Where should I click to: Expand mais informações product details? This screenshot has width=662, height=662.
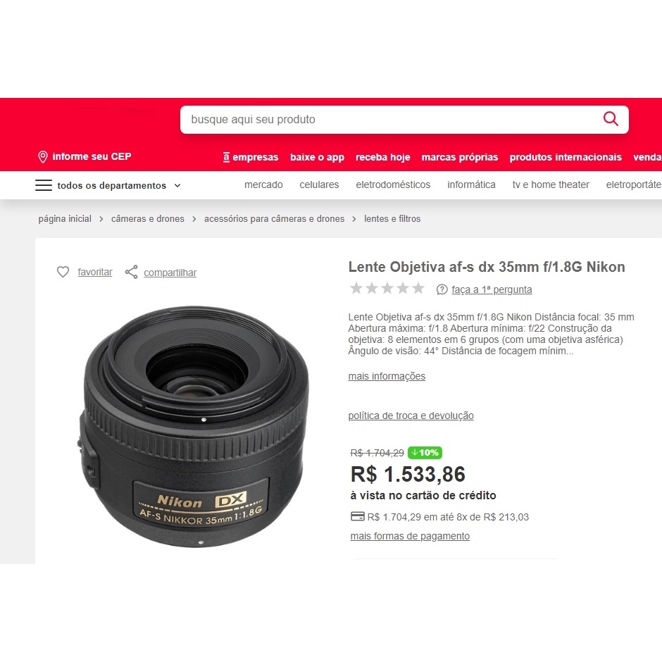point(387,376)
